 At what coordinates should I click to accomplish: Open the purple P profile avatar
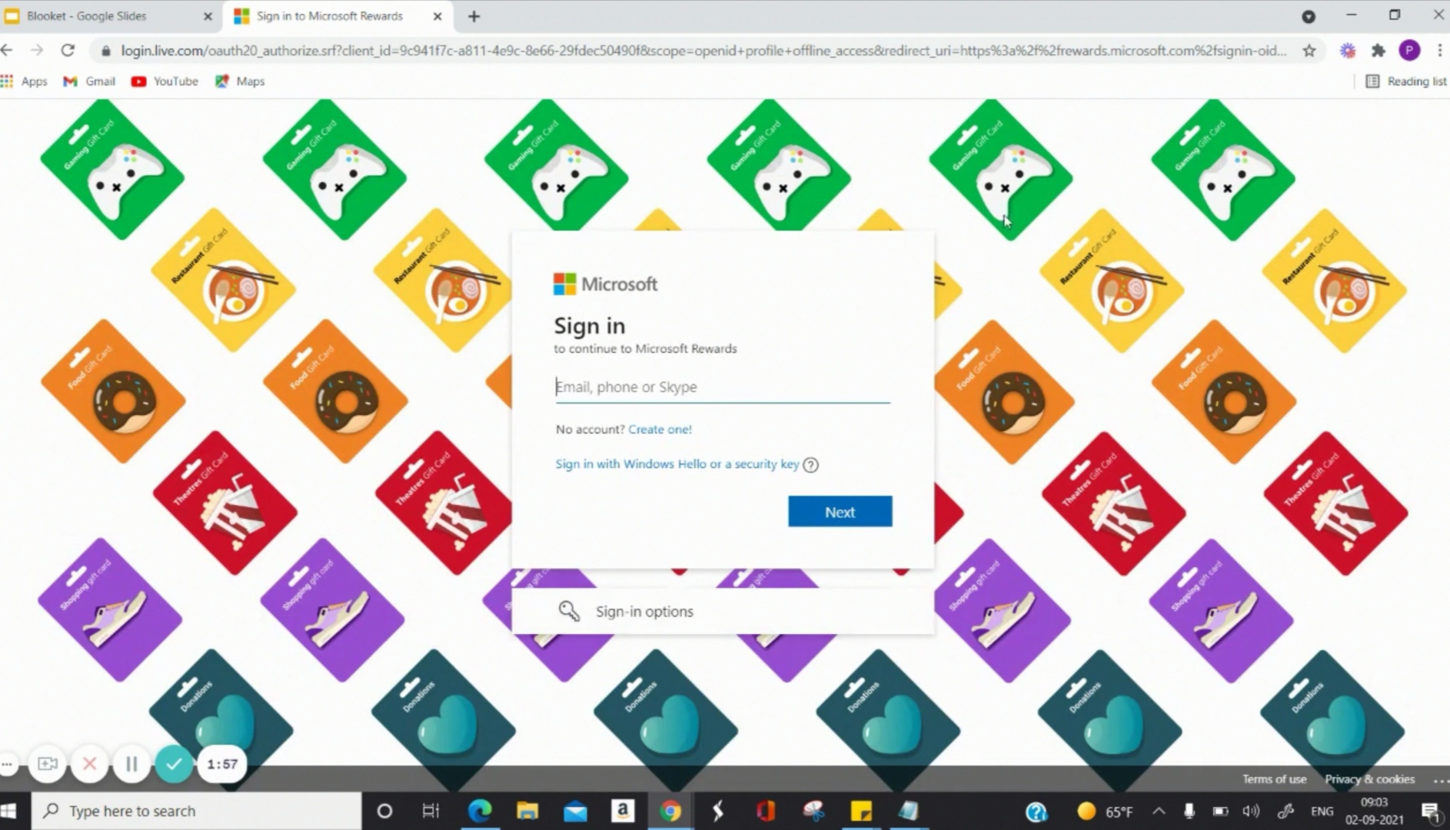tap(1408, 51)
